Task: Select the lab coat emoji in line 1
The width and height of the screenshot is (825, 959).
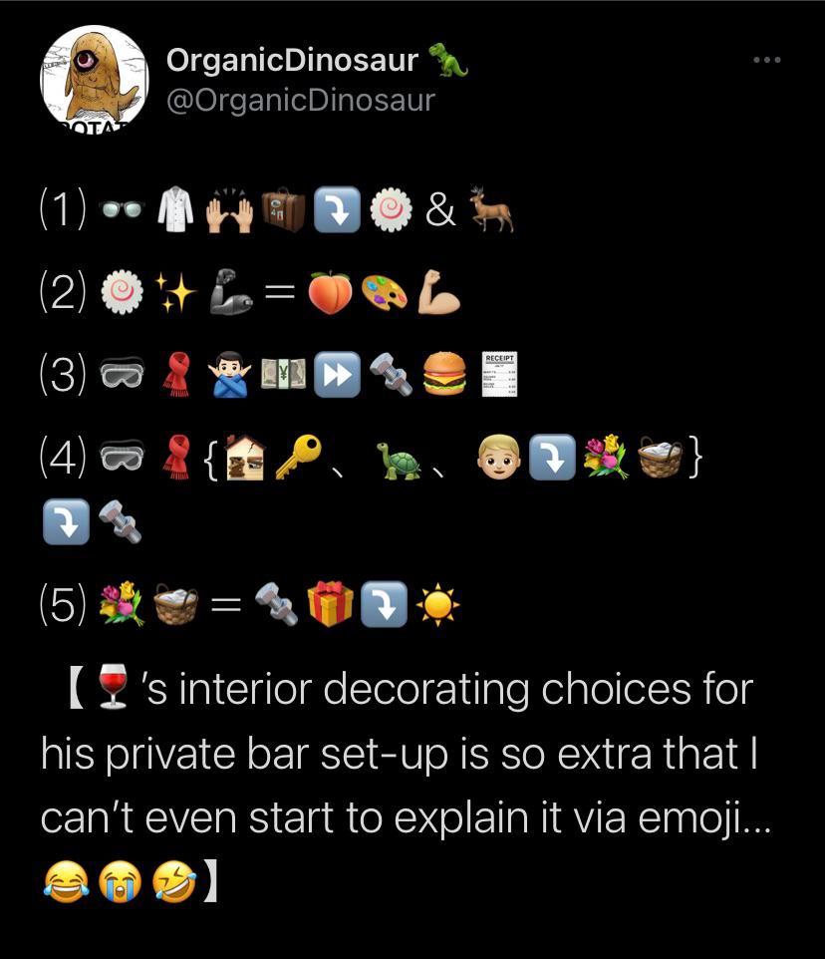Action: (x=175, y=210)
